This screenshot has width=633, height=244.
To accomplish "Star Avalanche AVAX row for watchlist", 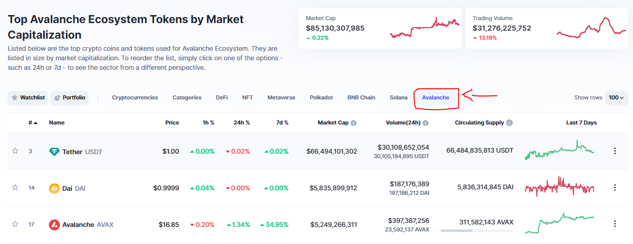I will point(15,224).
